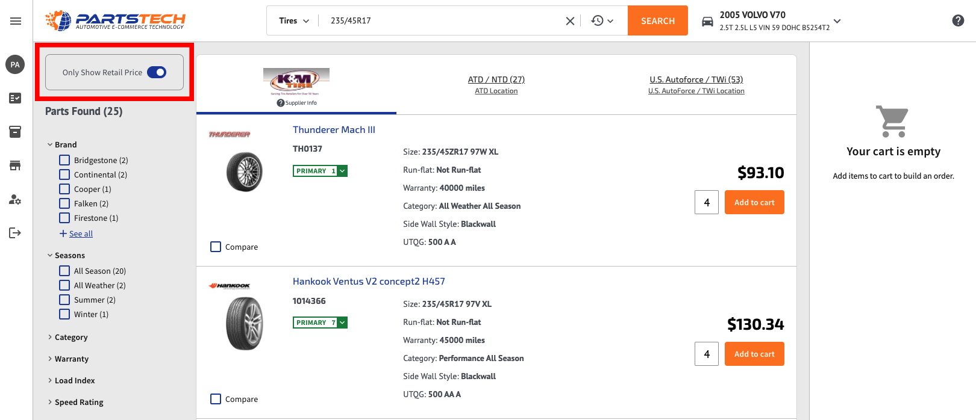The image size is (976, 420).
Task: Click the $93.10 price
Action: coord(761,173)
